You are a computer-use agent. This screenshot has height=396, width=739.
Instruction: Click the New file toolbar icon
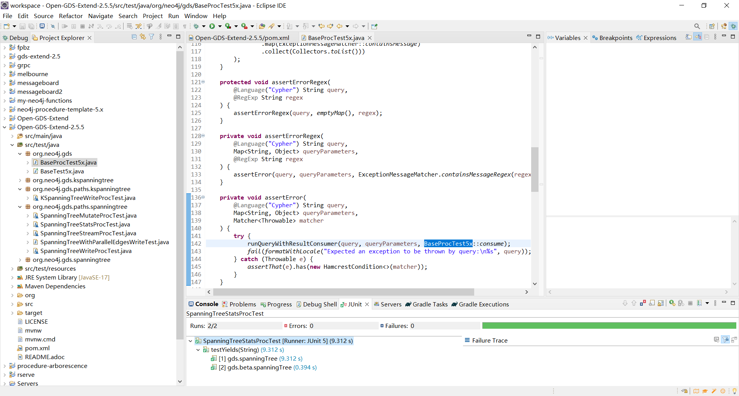(7, 26)
